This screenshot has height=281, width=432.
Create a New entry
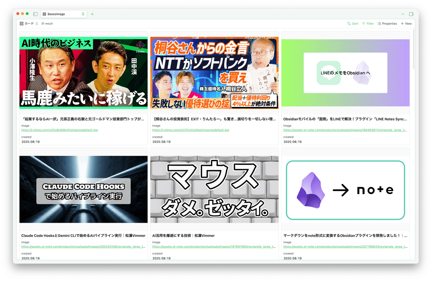click(406, 24)
